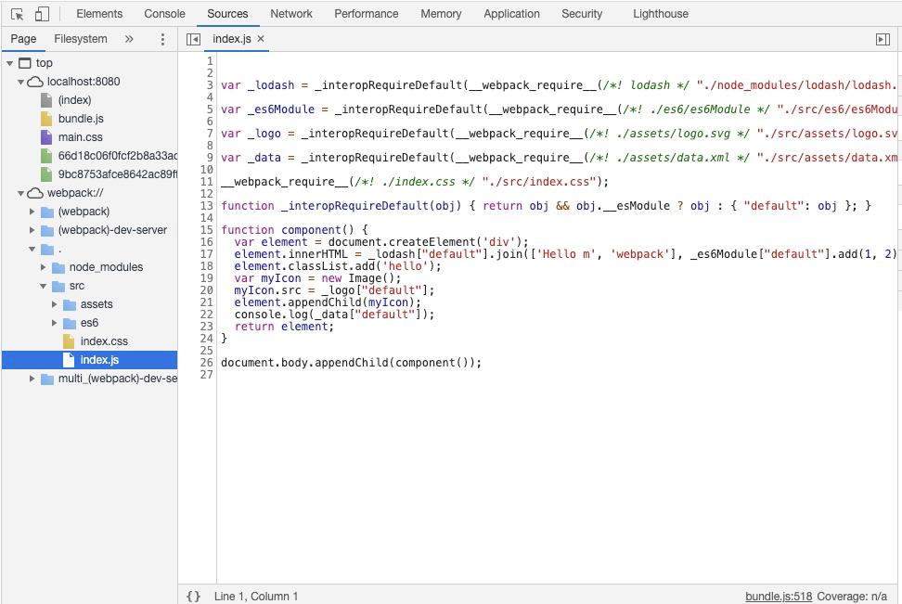
Task: Click line number 15 in the gutter
Action: pos(207,229)
